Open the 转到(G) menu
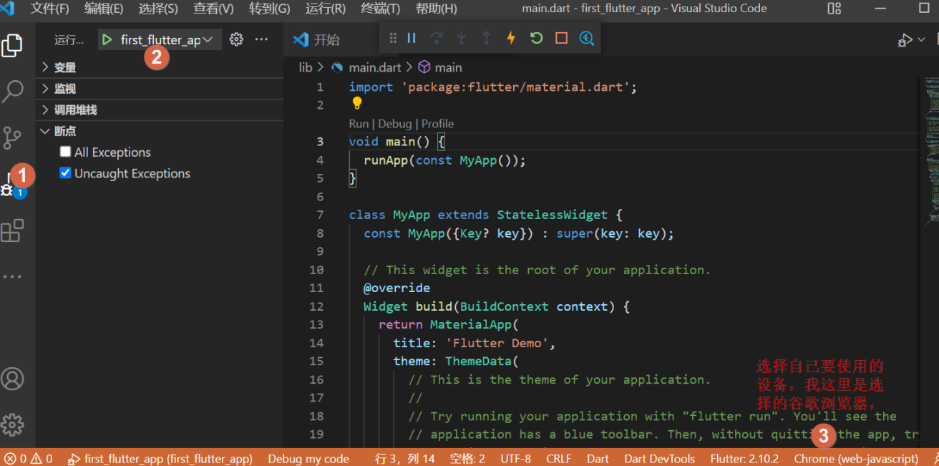Image resolution: width=939 pixels, height=466 pixels. click(269, 9)
